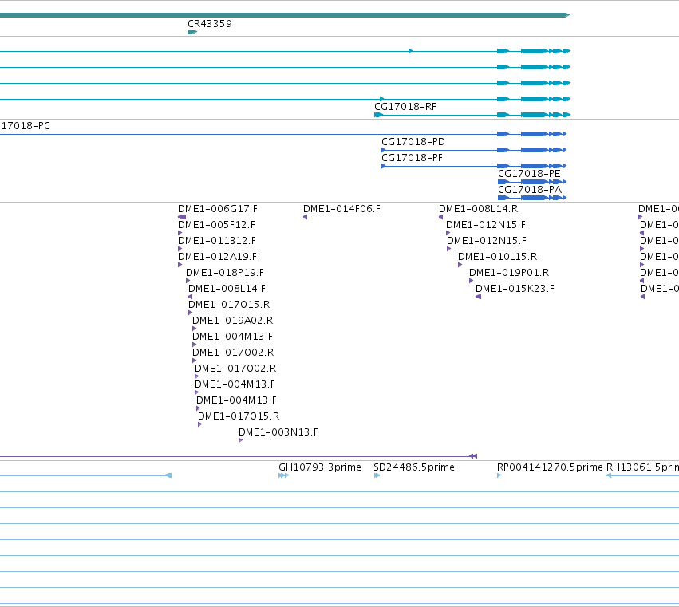Image resolution: width=679 pixels, height=607 pixels.
Task: Select the CG17018-PF protein label
Action: click(x=413, y=158)
